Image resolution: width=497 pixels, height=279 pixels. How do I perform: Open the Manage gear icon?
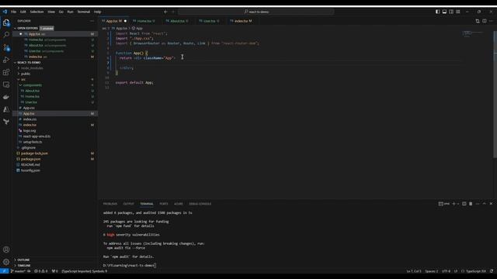[6, 262]
